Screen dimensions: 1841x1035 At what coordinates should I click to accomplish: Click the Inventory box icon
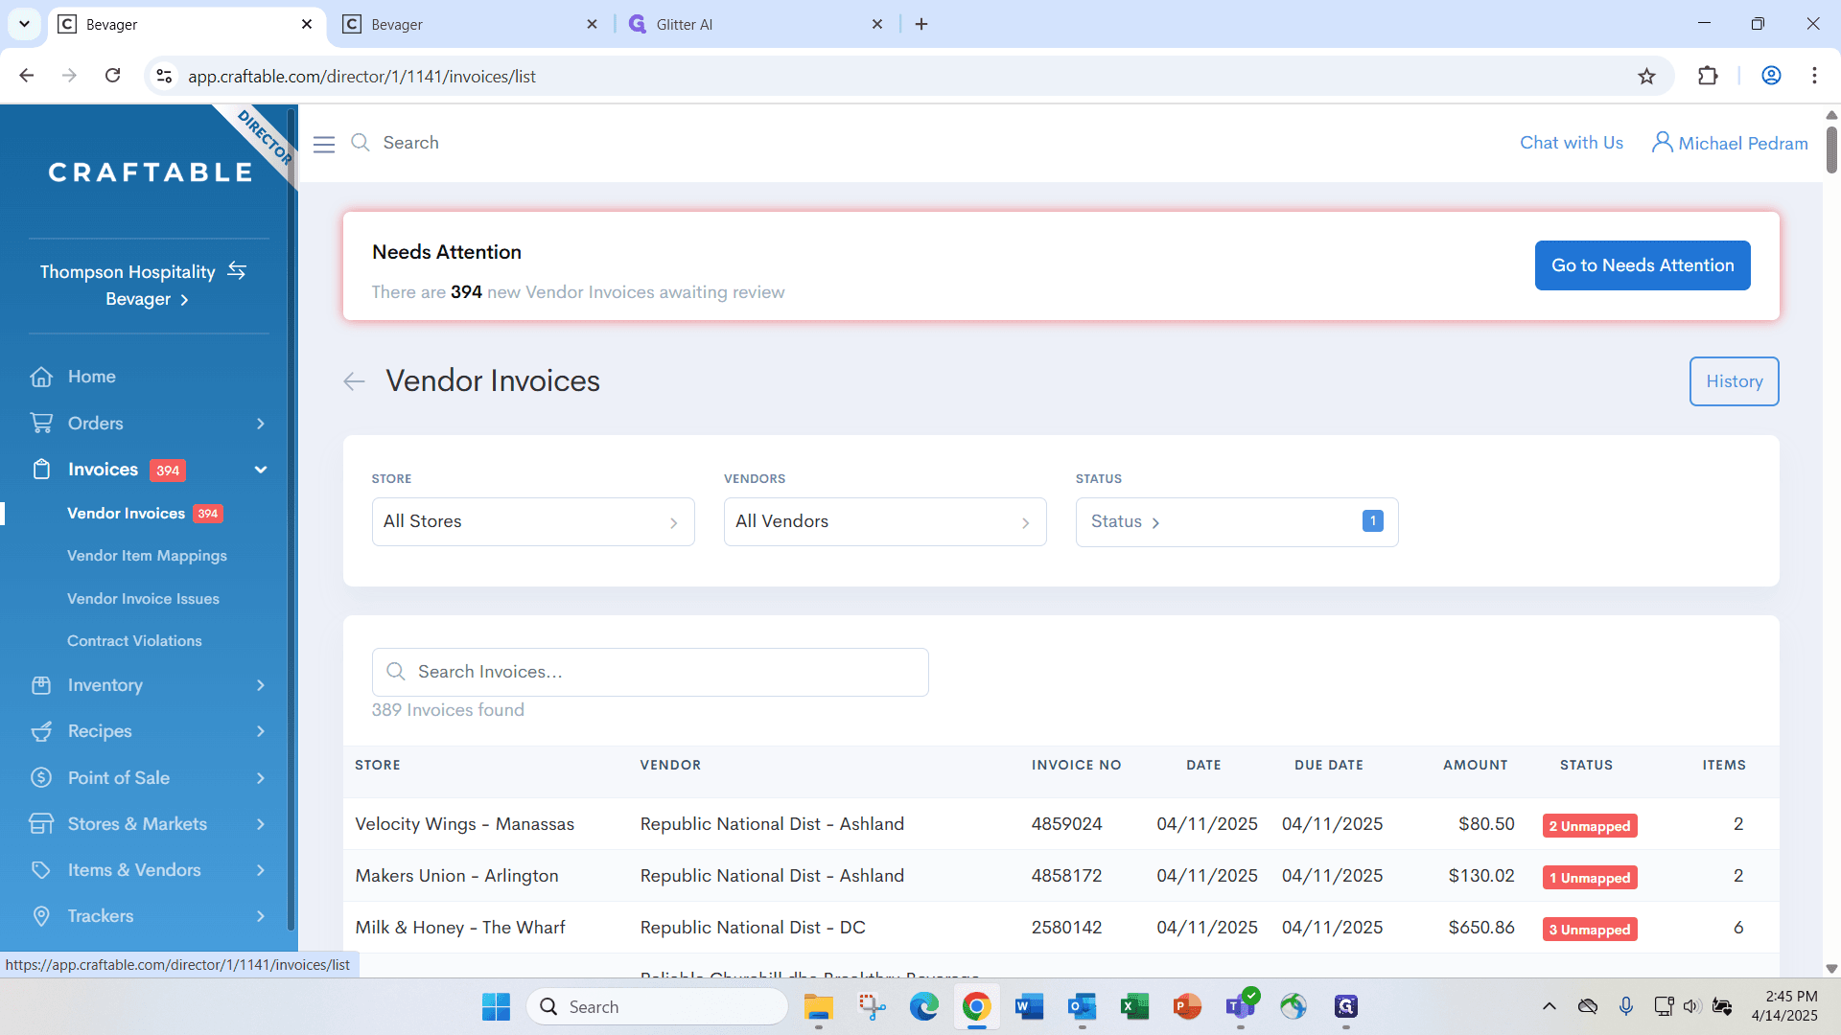coord(41,685)
